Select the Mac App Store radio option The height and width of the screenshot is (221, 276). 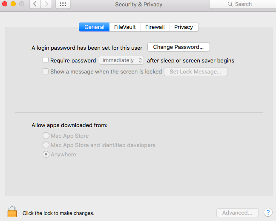tap(46, 136)
